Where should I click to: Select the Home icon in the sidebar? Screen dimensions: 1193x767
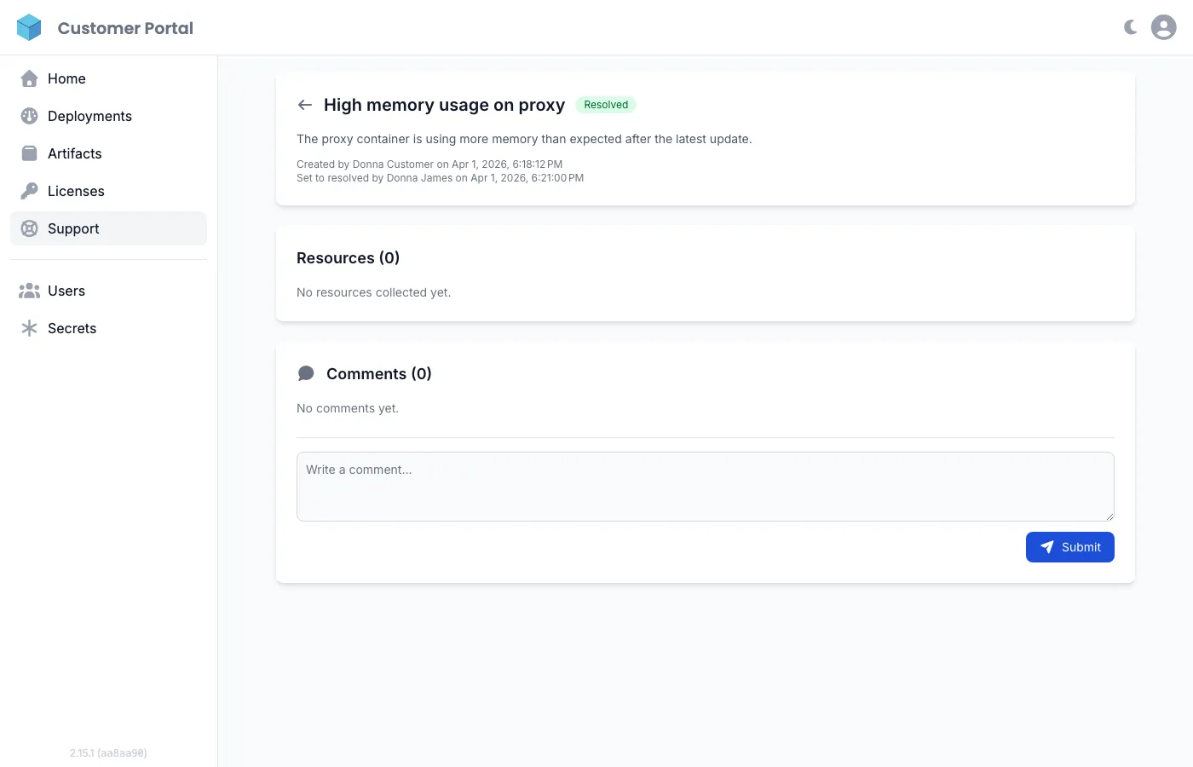point(29,78)
